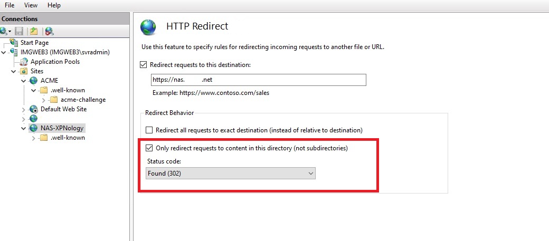
Task: Uncheck Redirect requests to this destination
Action: (144, 65)
